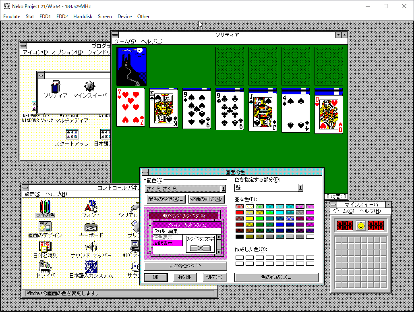Expand the 配色 scheme dropdown arrow

click(x=223, y=189)
